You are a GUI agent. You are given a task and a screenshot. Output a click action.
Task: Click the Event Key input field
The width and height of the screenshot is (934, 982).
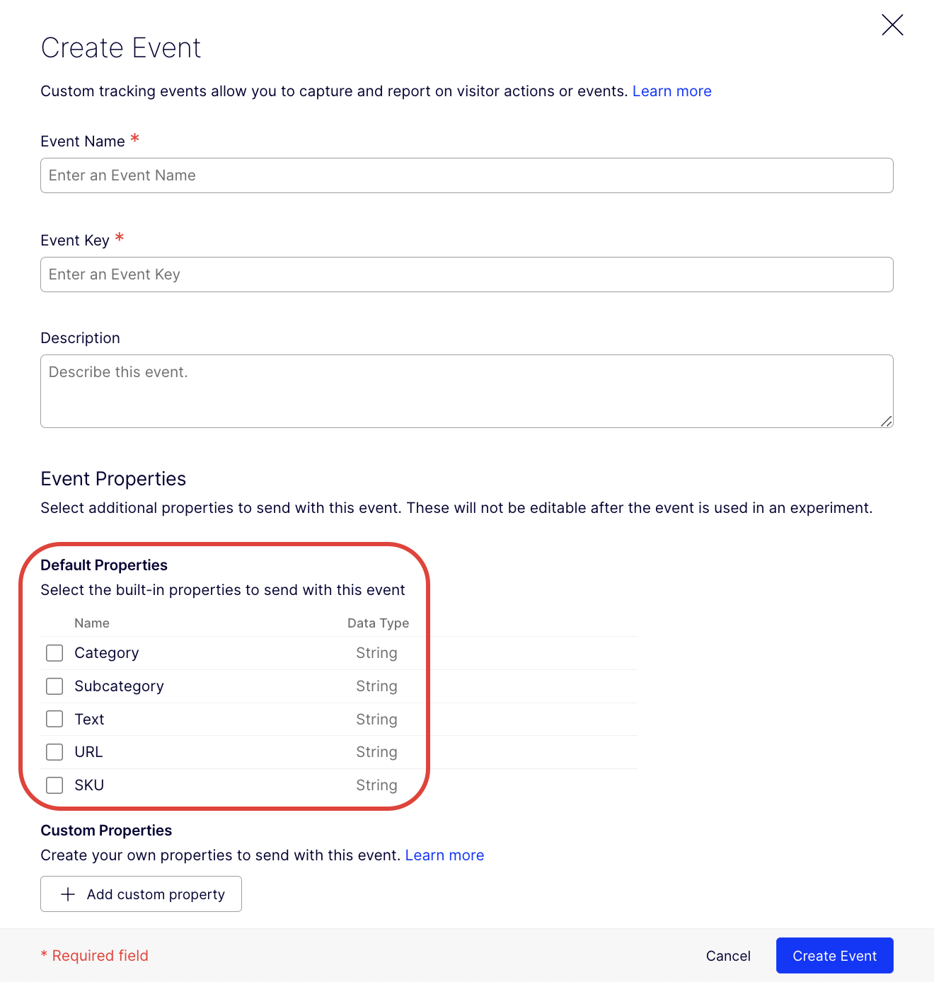pos(467,274)
